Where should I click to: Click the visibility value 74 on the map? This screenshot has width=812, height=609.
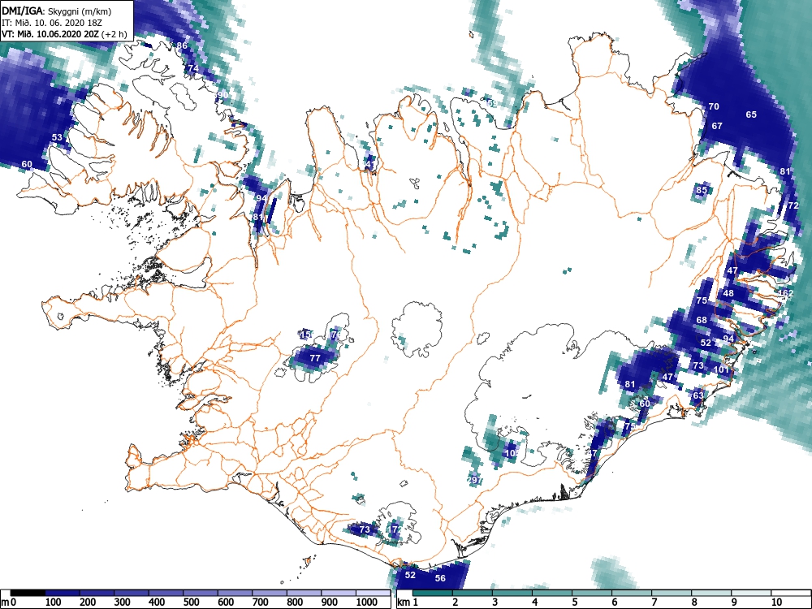click(193, 68)
